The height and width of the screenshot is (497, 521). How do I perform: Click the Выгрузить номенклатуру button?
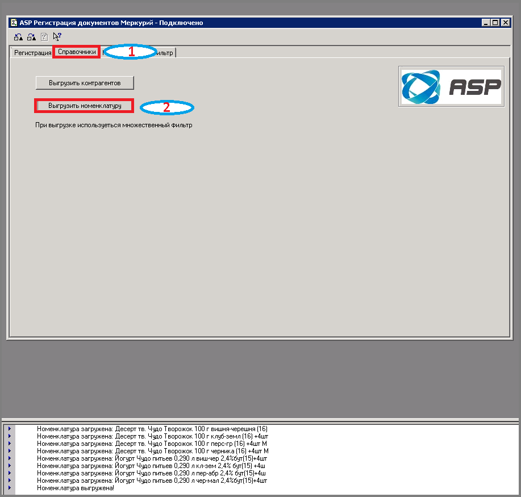pyautogui.click(x=85, y=106)
